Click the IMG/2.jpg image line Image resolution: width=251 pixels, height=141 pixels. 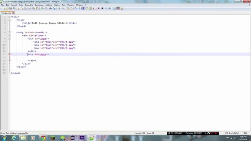[x=54, y=45]
